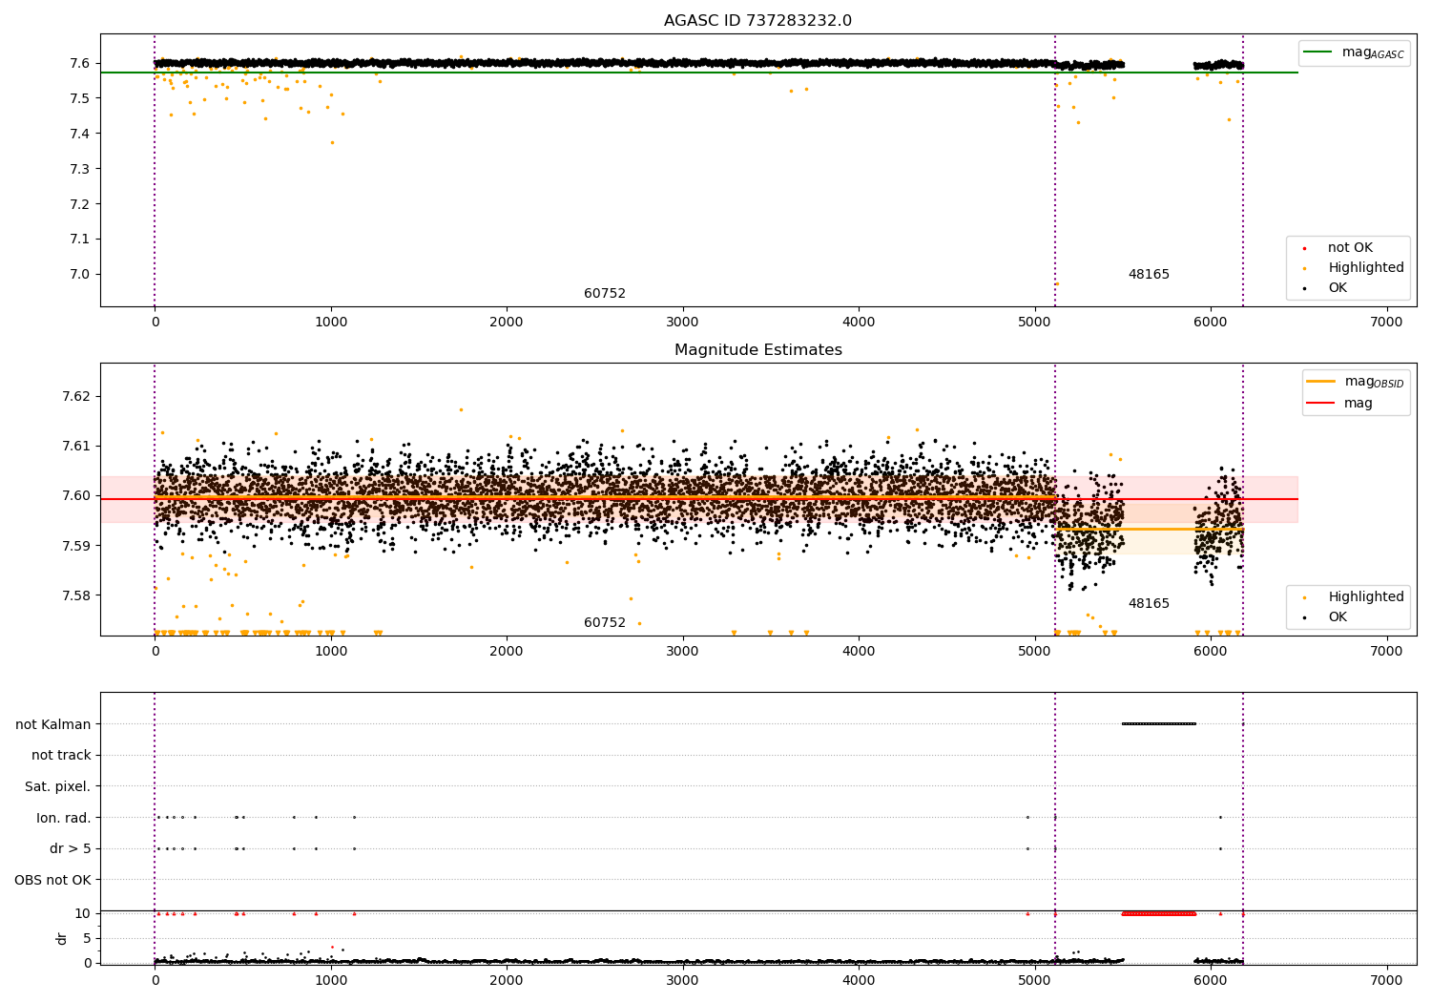Click the 7.62 y-axis tick label
This screenshot has width=1431, height=1002.
pos(75,396)
